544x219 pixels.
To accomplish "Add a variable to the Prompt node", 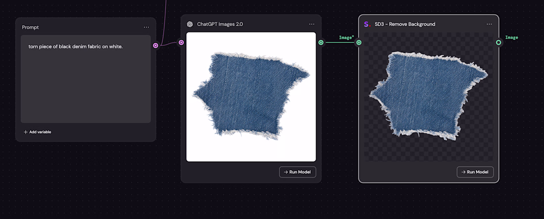I will [38, 132].
